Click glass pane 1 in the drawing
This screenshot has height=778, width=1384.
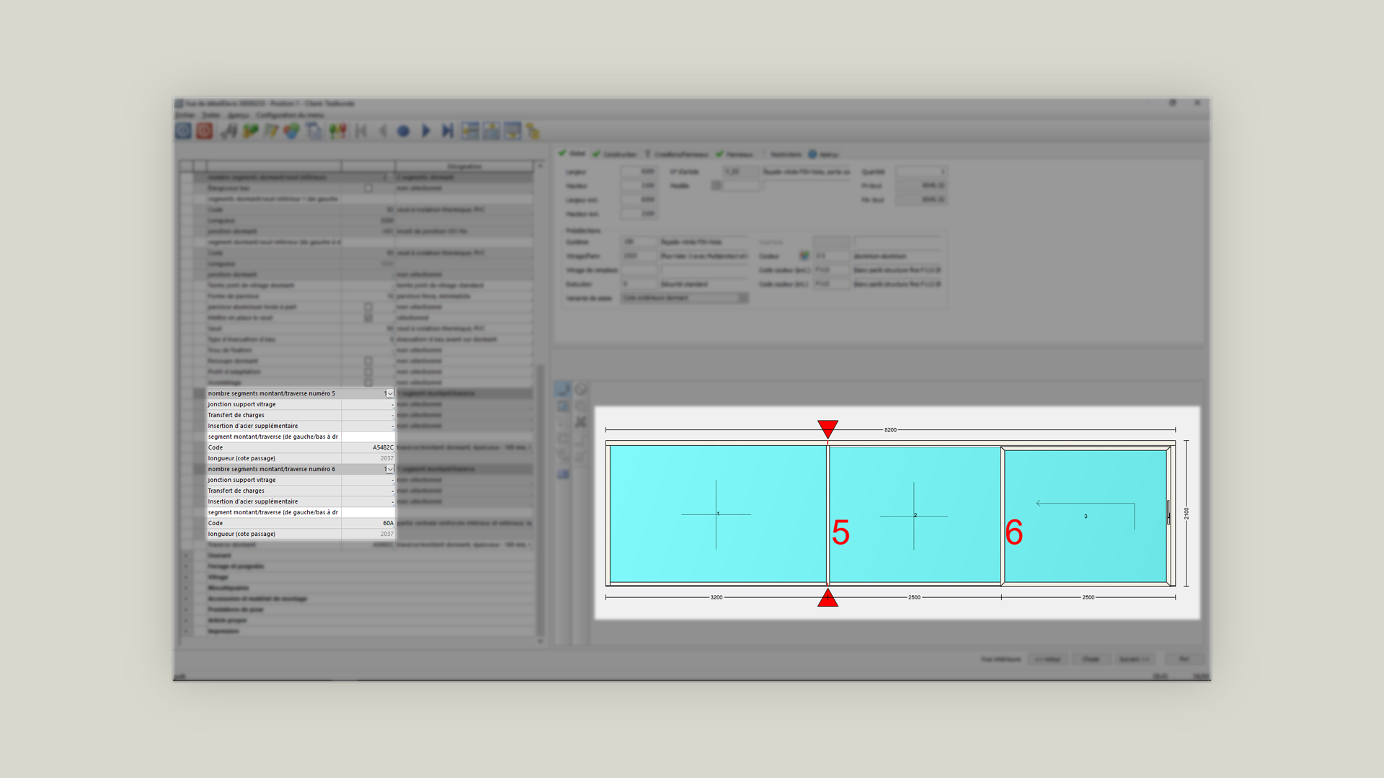pos(717,514)
